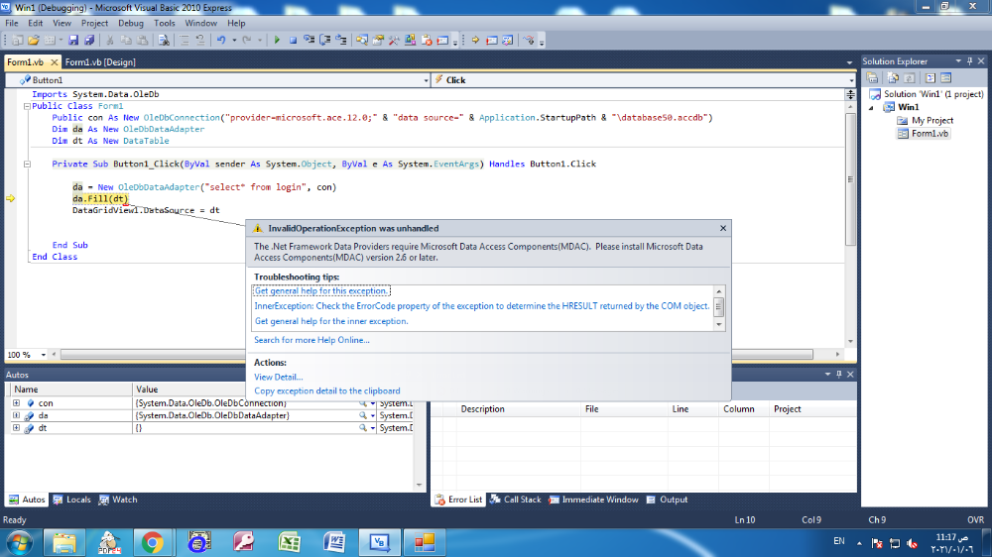Close the InvalidOperationException dialog
Screen dimensions: 992x557
(723, 228)
